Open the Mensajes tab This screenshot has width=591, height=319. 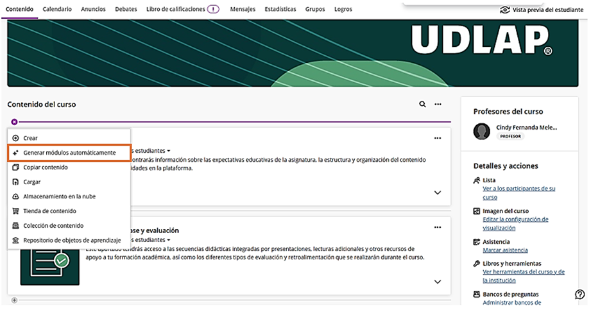[x=243, y=9]
